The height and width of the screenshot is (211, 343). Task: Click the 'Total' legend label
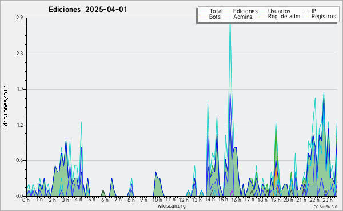click(216, 11)
